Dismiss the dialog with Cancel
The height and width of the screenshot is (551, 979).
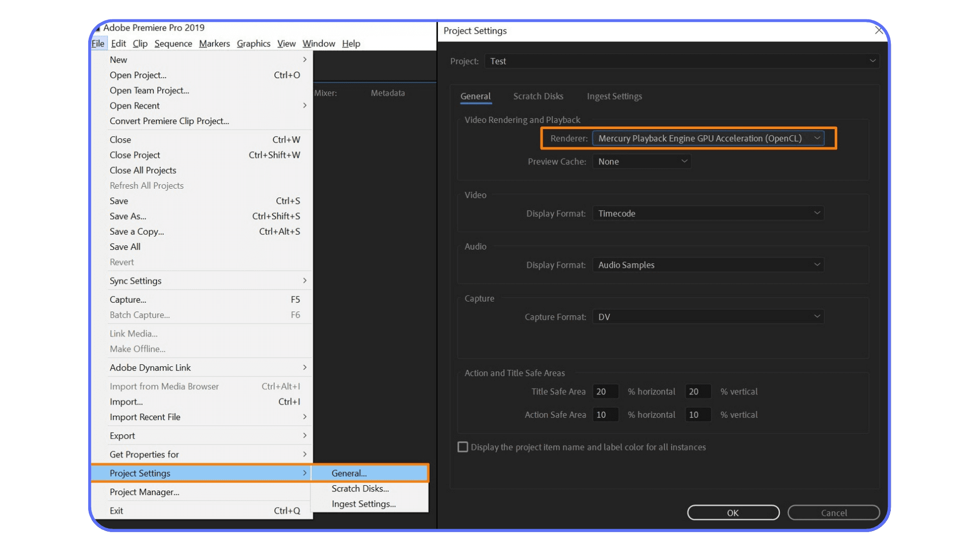pyautogui.click(x=833, y=513)
